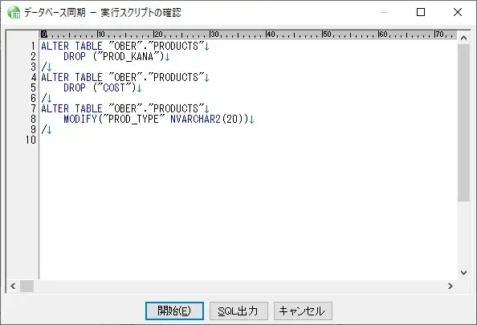Viewport: 477px width, 325px height.
Task: Close the データベース同期 dialog
Action: (458, 12)
